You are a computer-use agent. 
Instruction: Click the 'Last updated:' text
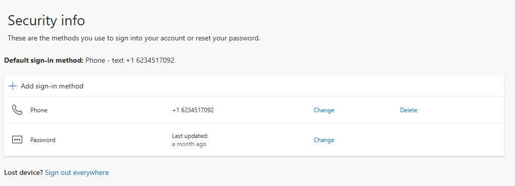190,136
